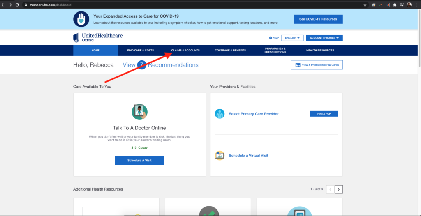Click the 7 recommendations badge

(x=142, y=65)
